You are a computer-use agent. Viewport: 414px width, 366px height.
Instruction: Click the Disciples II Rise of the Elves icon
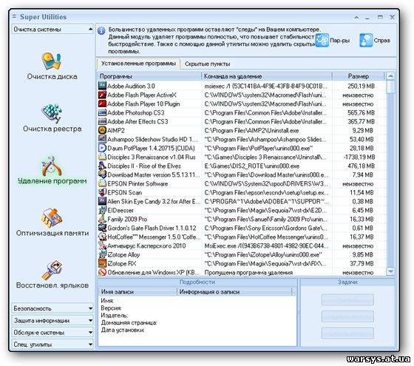tap(102, 166)
